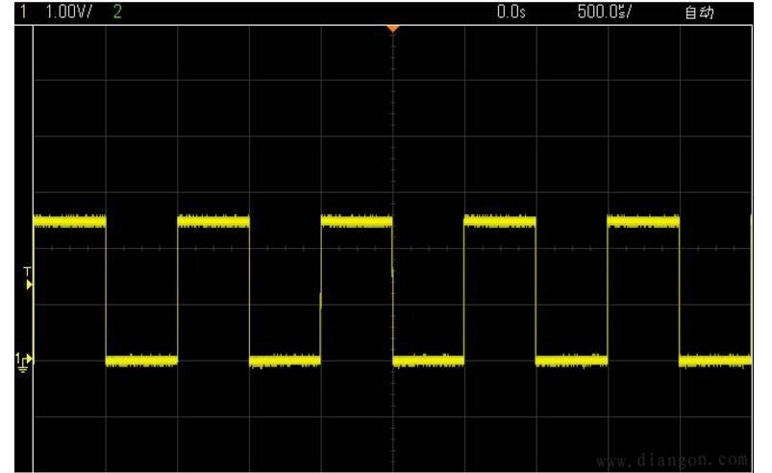Click the second high pulse of waveform
The width and height of the screenshot is (772, 473).
tap(213, 220)
